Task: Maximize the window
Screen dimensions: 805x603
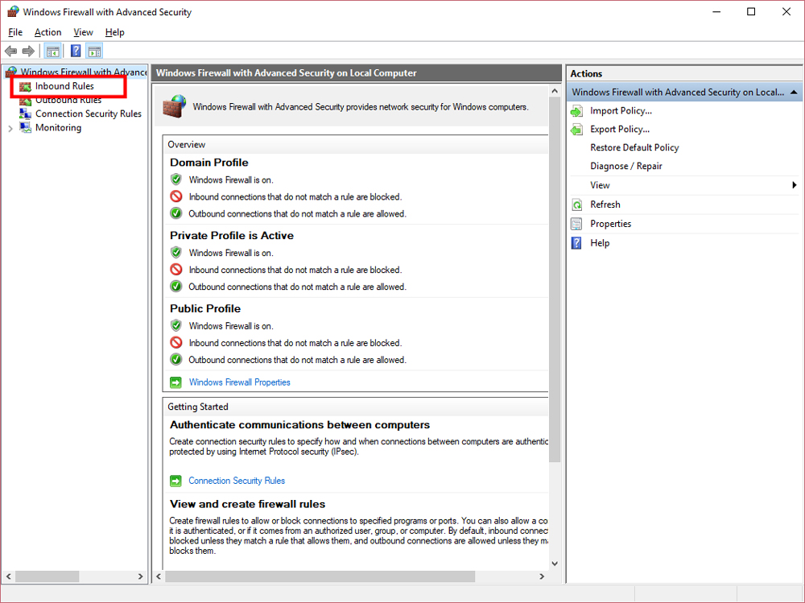Action: click(x=751, y=12)
